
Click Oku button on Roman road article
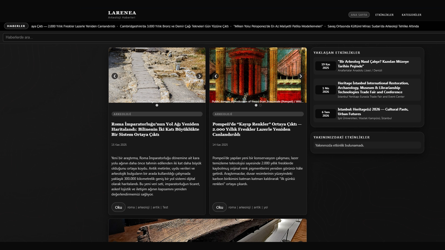pos(118,207)
